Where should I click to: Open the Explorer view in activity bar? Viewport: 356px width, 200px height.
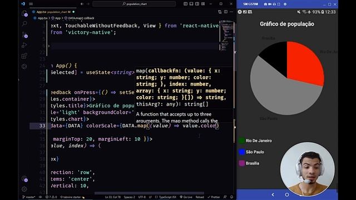click(24, 13)
